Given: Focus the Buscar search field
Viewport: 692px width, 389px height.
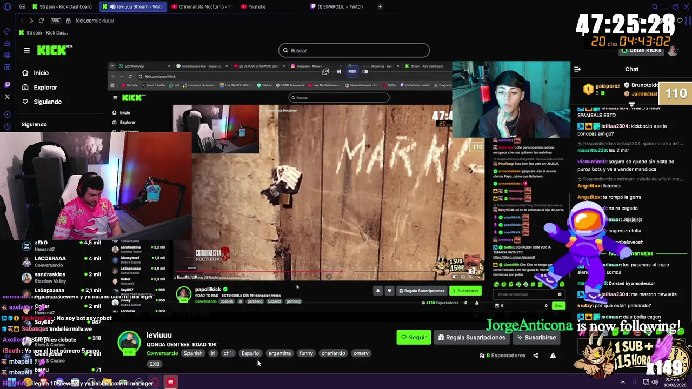Looking at the screenshot, I should pos(354,51).
